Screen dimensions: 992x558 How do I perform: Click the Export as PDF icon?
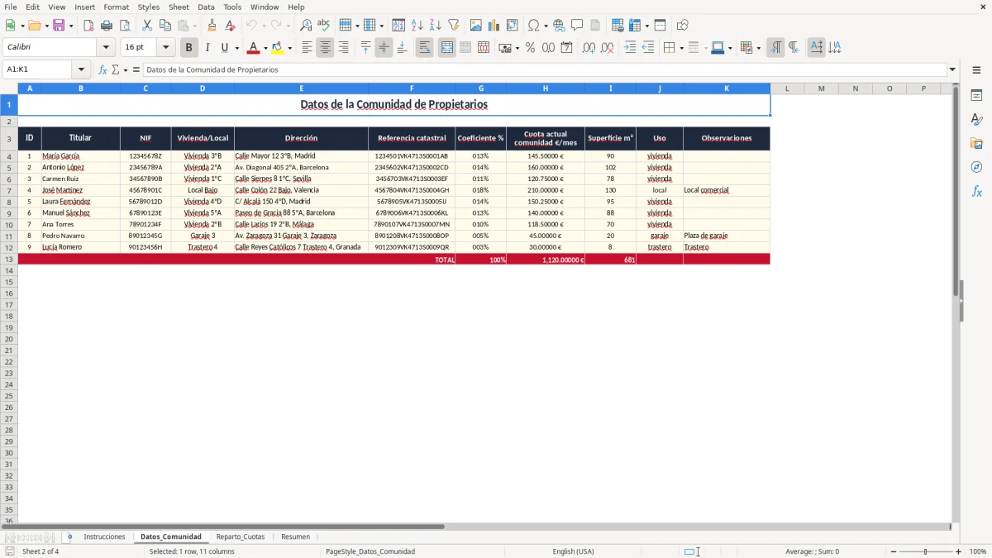click(88, 26)
